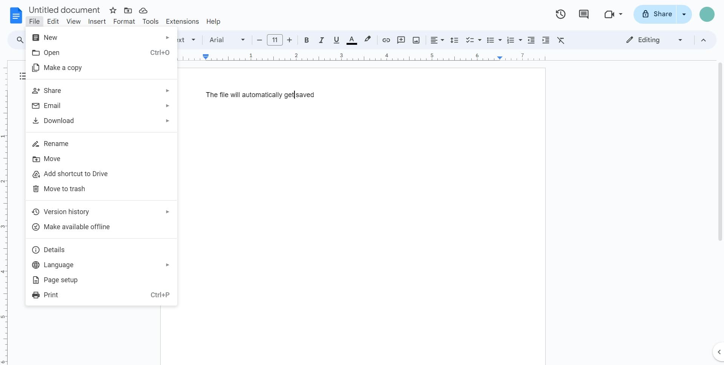
Task: Insert an image
Action: pos(416,40)
